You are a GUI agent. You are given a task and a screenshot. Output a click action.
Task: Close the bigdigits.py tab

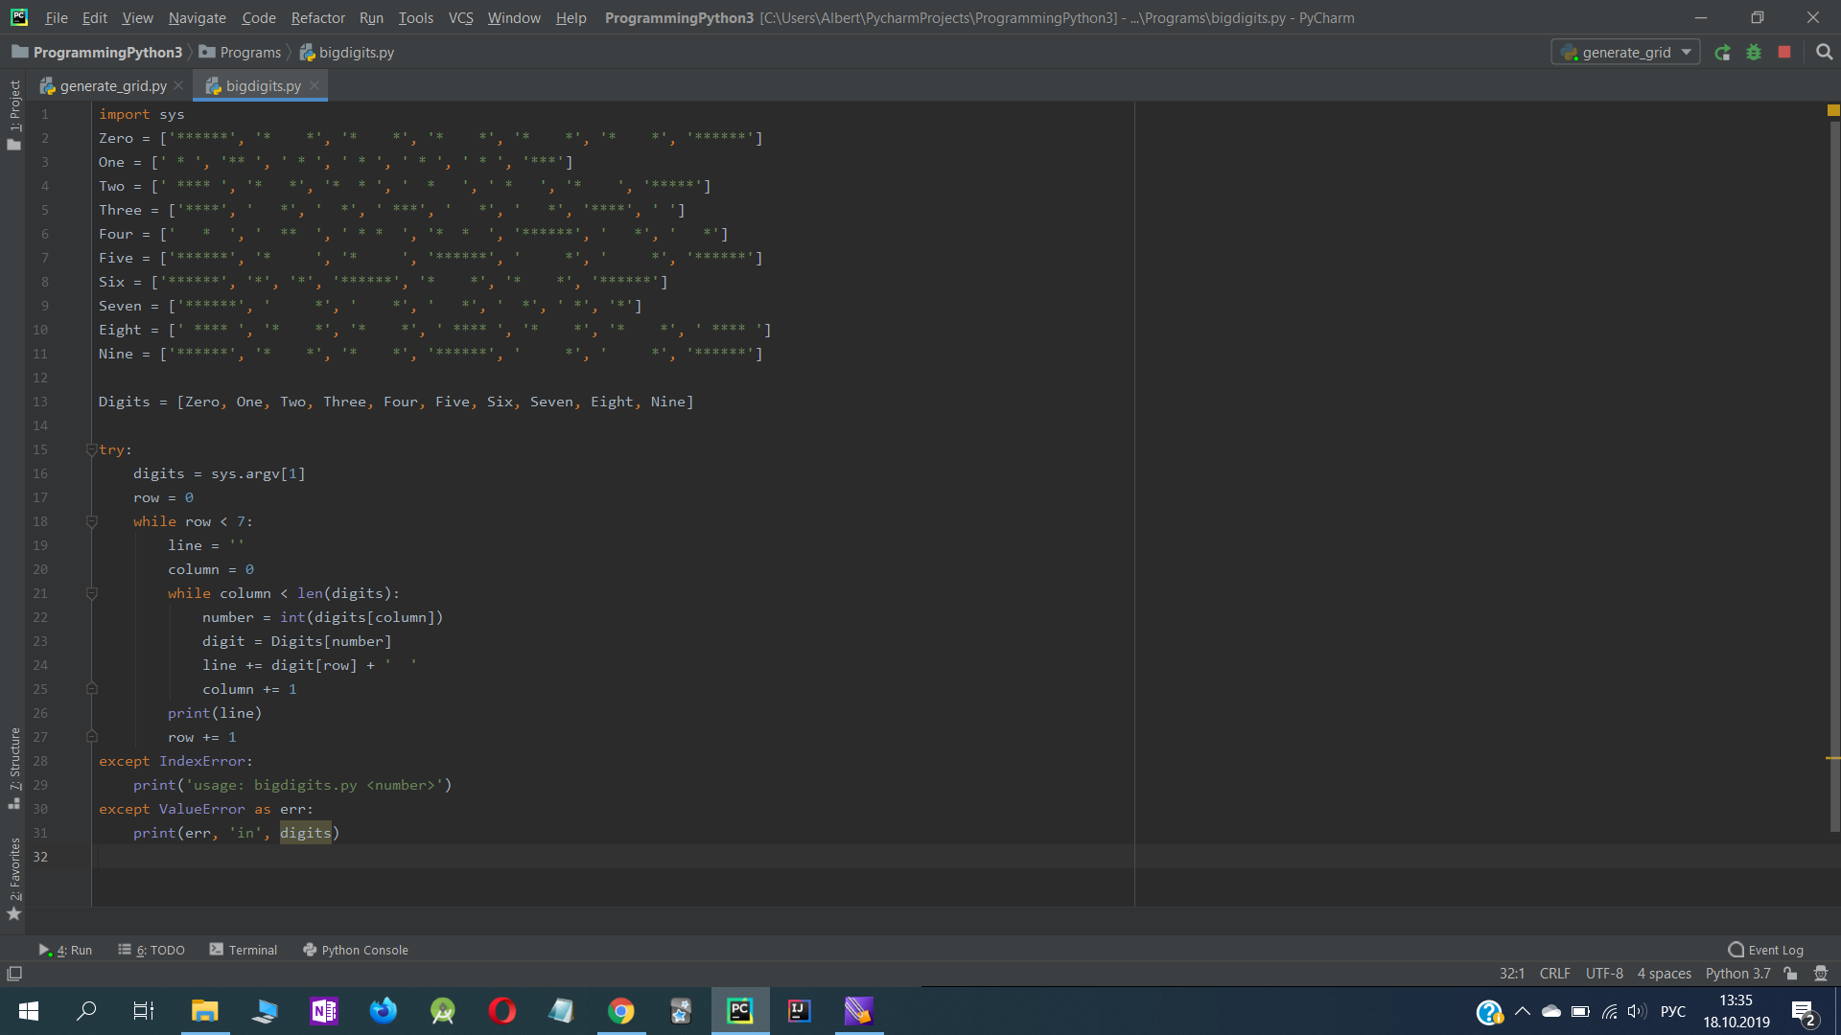315,85
